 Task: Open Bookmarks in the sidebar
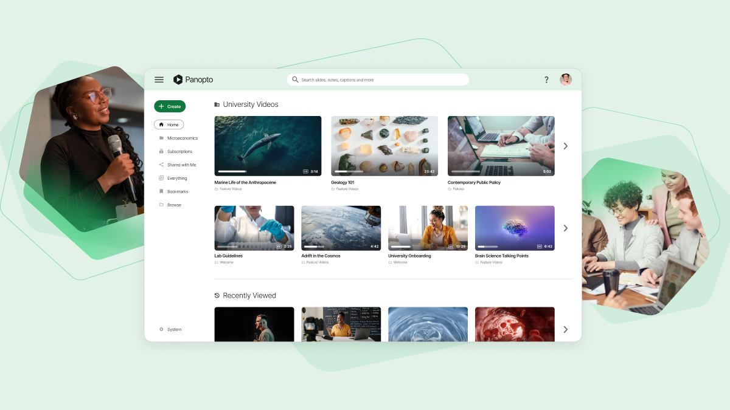177,191
